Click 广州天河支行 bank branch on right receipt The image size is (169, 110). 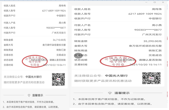point(152,34)
